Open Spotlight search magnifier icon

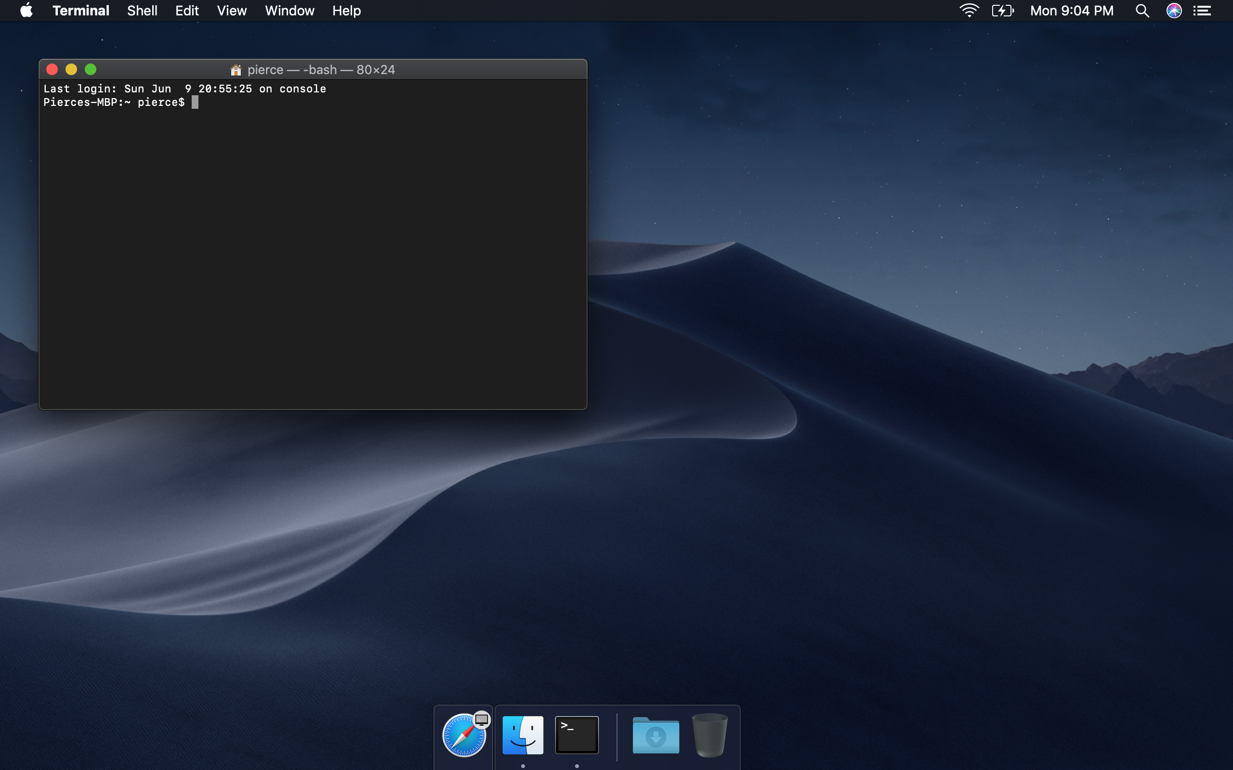pyautogui.click(x=1142, y=11)
